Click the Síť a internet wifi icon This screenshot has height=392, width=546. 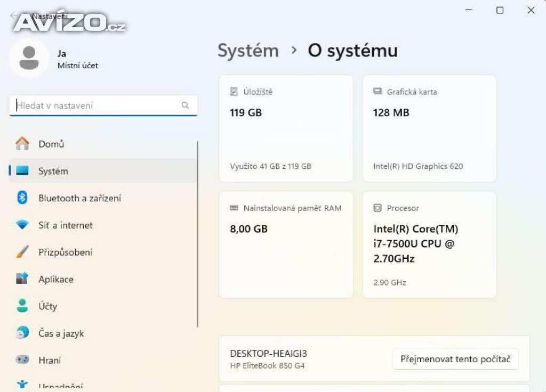[x=22, y=225]
